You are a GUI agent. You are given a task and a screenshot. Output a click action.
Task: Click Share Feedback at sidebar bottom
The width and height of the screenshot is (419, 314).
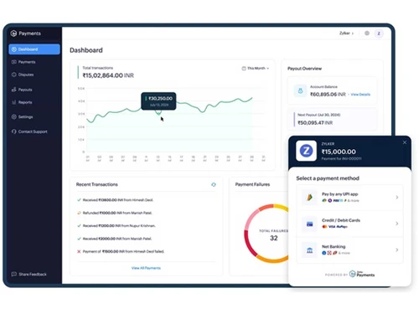(33, 275)
